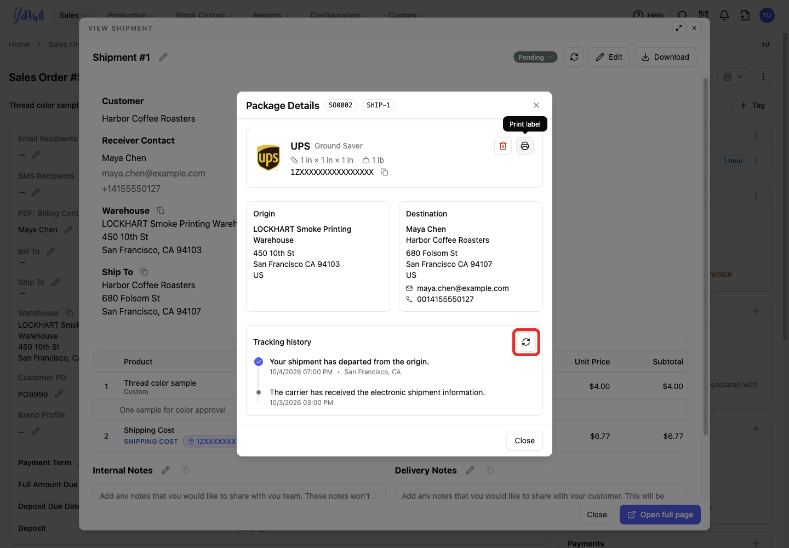Open the Help menu

[x=649, y=15]
